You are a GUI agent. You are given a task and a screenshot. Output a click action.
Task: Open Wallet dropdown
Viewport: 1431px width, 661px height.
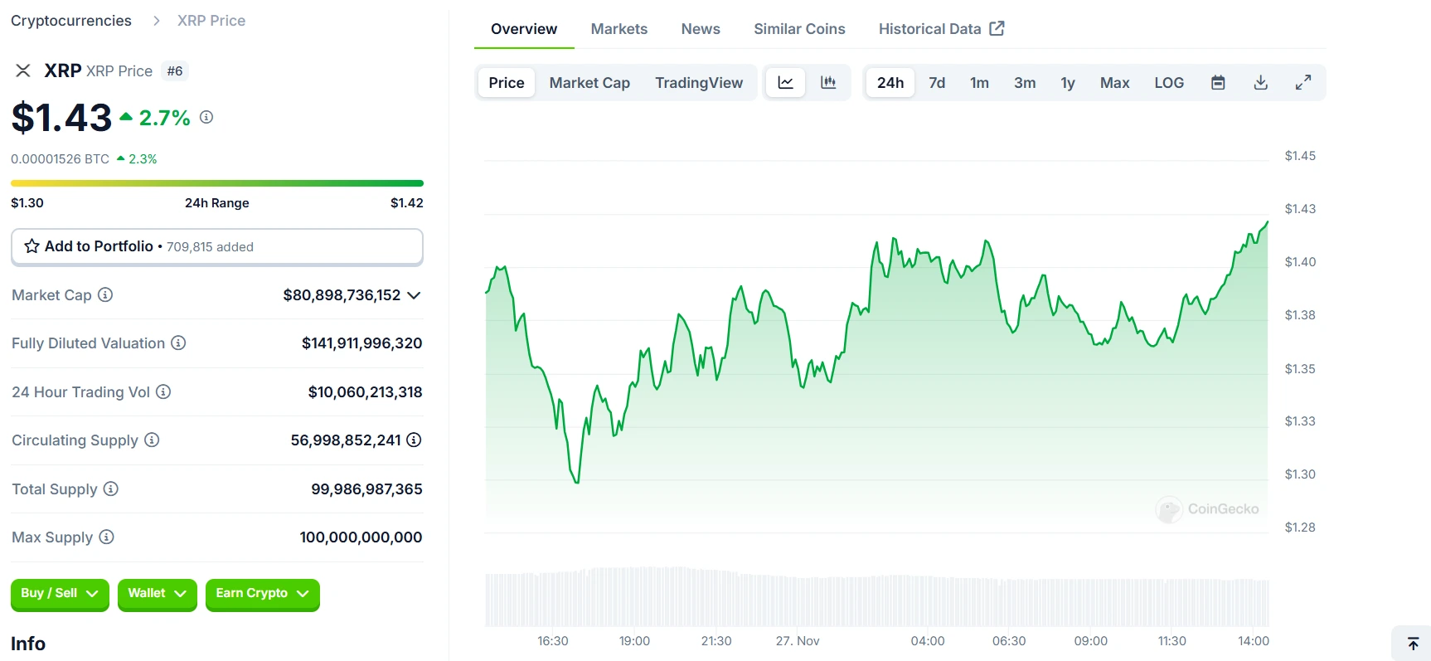158,594
